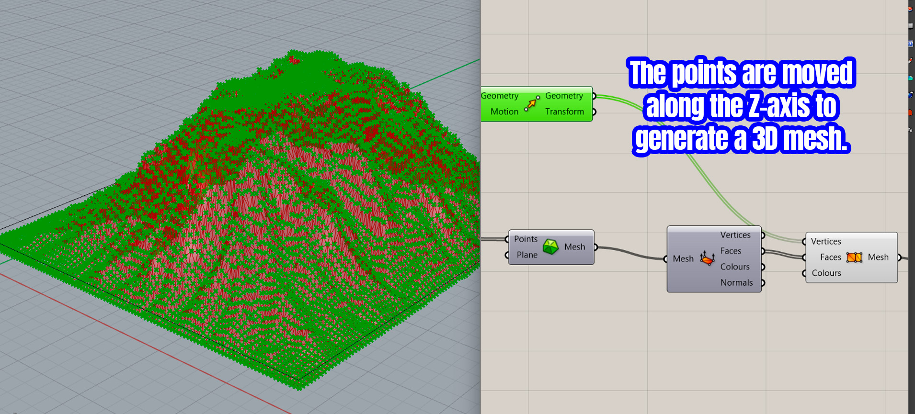Click Faces input of Construct Mesh

tap(831, 257)
